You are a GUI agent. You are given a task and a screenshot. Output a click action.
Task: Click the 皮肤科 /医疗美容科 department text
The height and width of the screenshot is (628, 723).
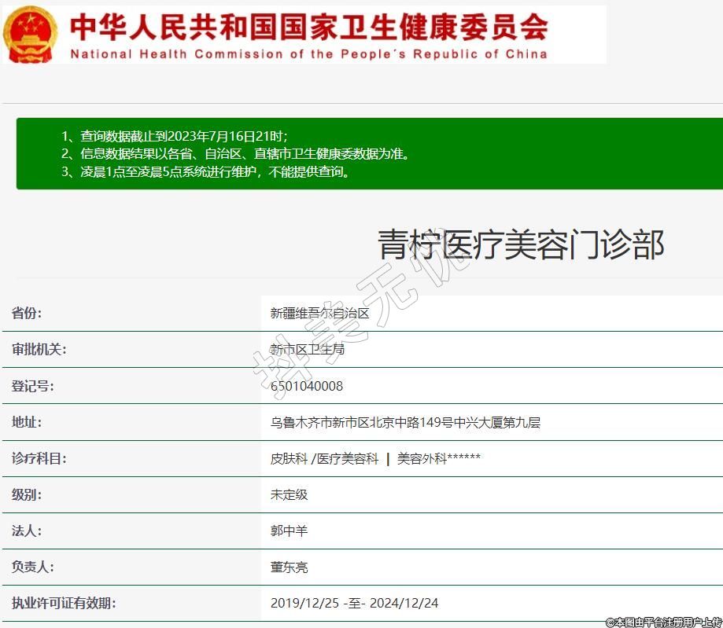(324, 458)
